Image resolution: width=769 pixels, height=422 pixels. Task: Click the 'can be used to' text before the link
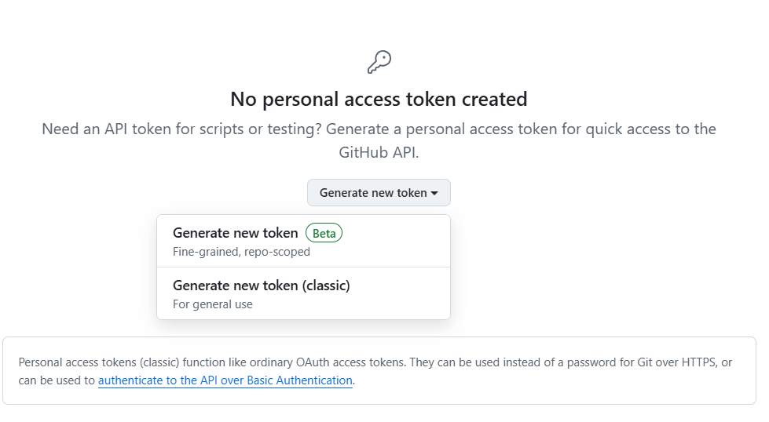pos(57,380)
